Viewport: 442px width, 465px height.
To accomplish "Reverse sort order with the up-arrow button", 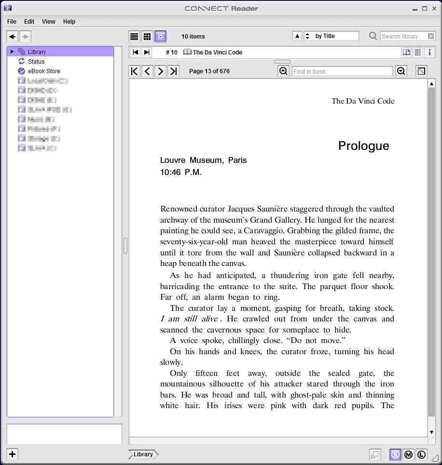I will tap(297, 36).
